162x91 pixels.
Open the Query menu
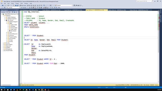[12, 3]
